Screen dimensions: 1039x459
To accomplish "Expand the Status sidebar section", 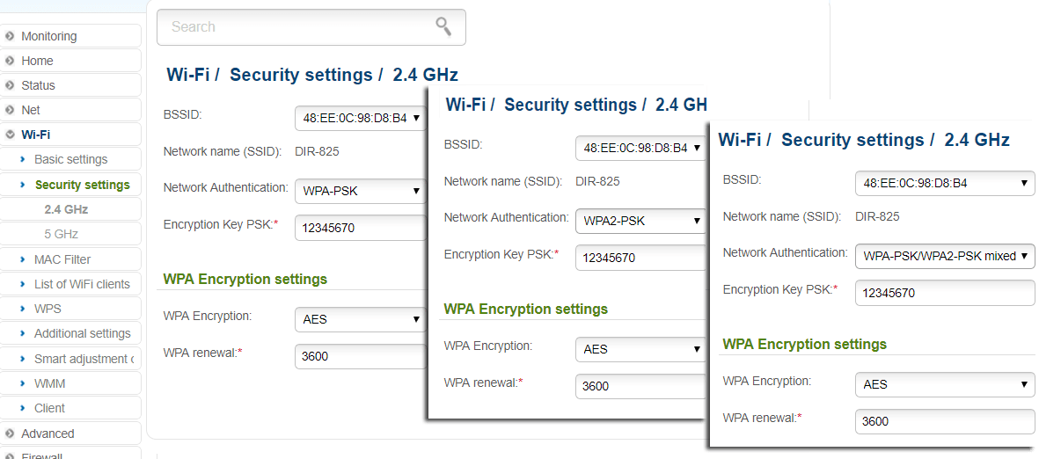I will 38,85.
